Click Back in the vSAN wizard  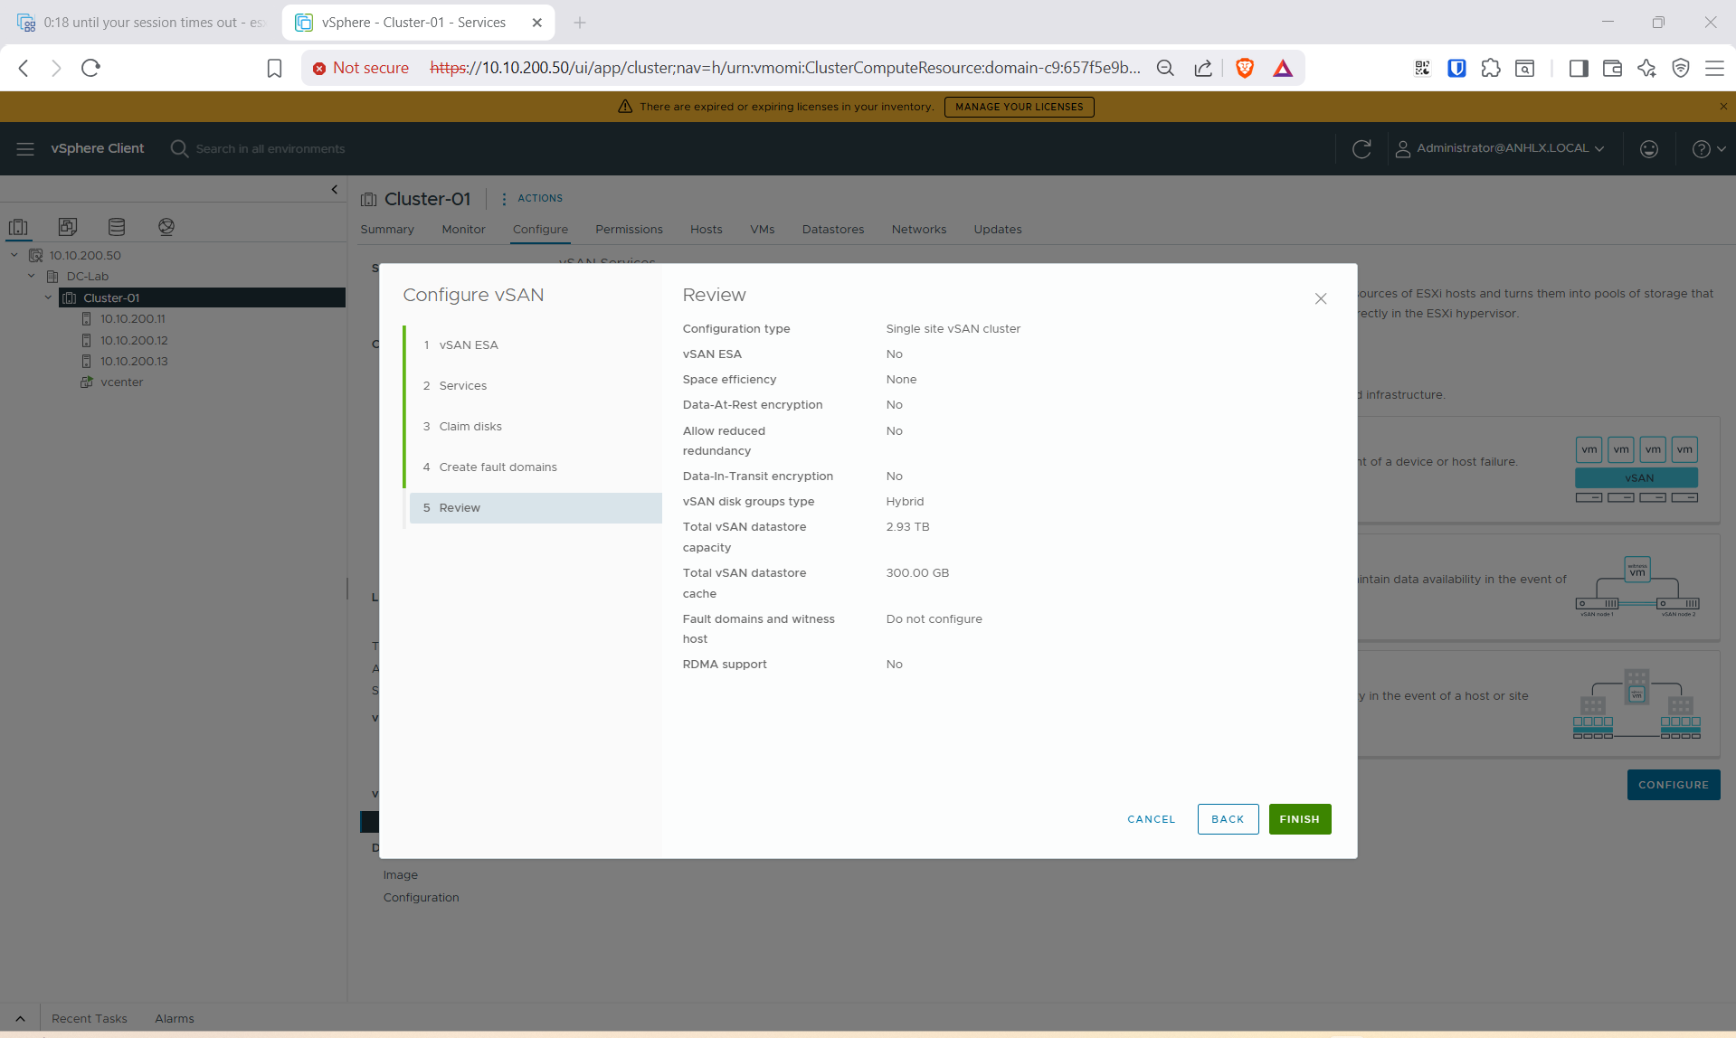pos(1228,819)
